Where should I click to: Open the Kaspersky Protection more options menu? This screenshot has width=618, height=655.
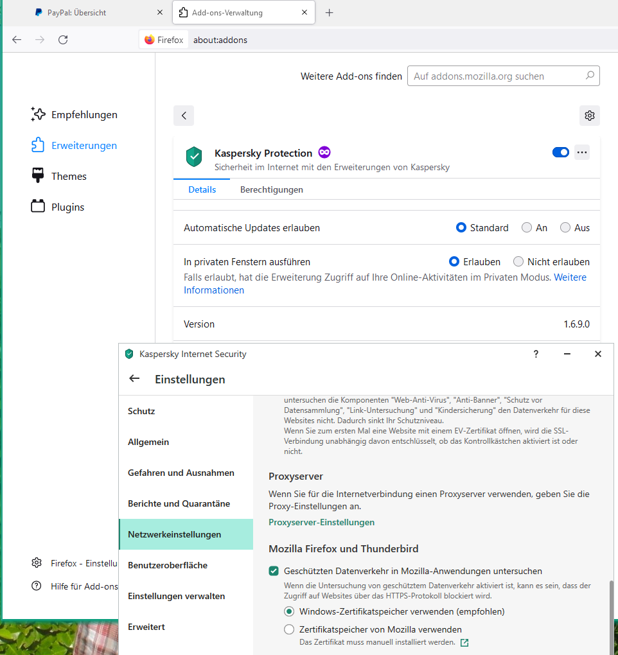tap(582, 152)
